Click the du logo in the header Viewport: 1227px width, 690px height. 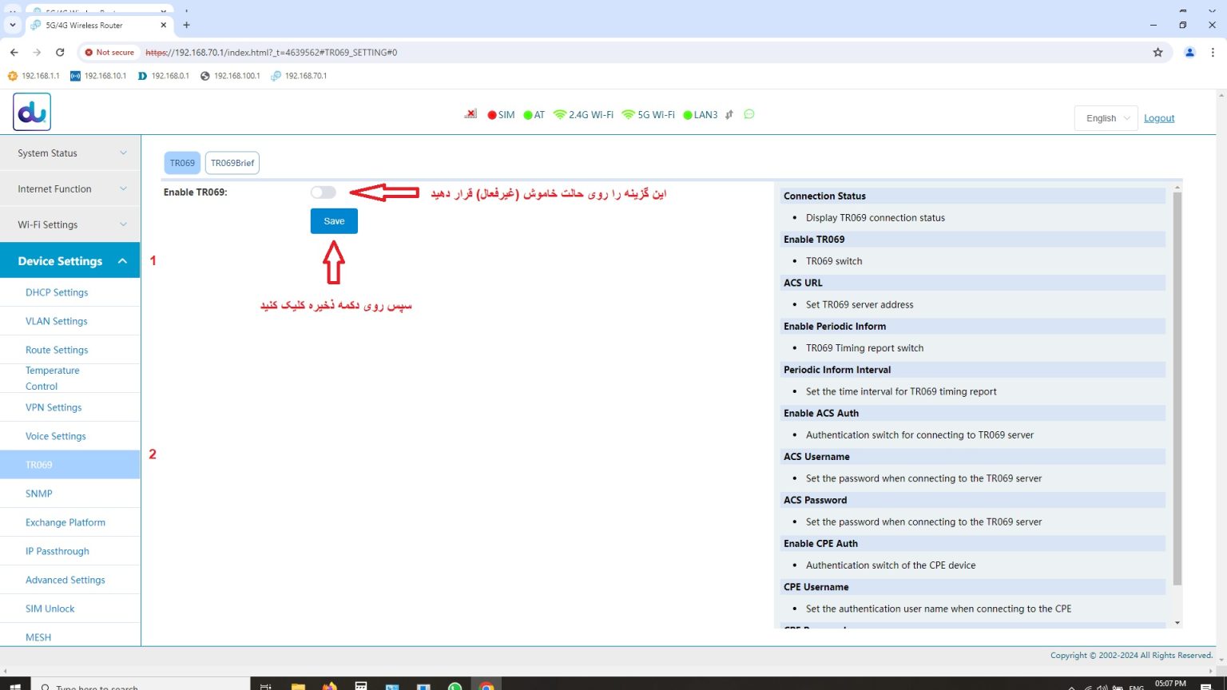[32, 112]
